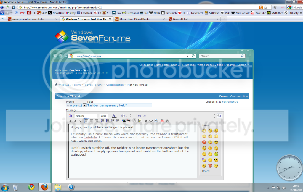The image size is (303, 192).
Task: Click the Seven Forums breadcrumb link
Action: pos(94,85)
